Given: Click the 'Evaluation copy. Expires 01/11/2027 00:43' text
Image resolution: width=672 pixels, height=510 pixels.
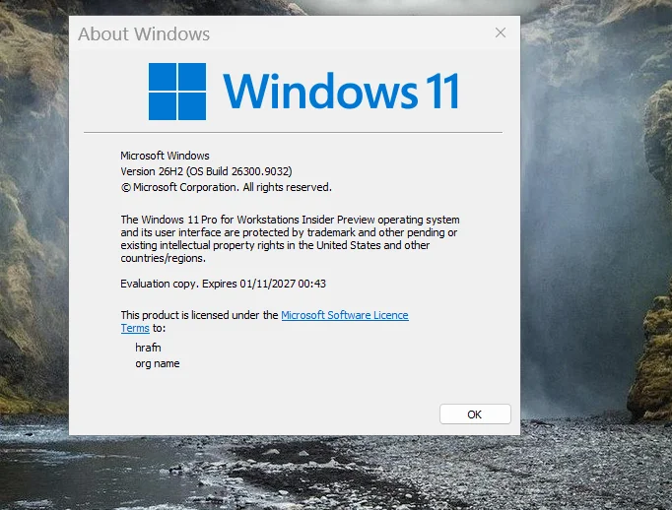Looking at the screenshot, I should pos(223,284).
